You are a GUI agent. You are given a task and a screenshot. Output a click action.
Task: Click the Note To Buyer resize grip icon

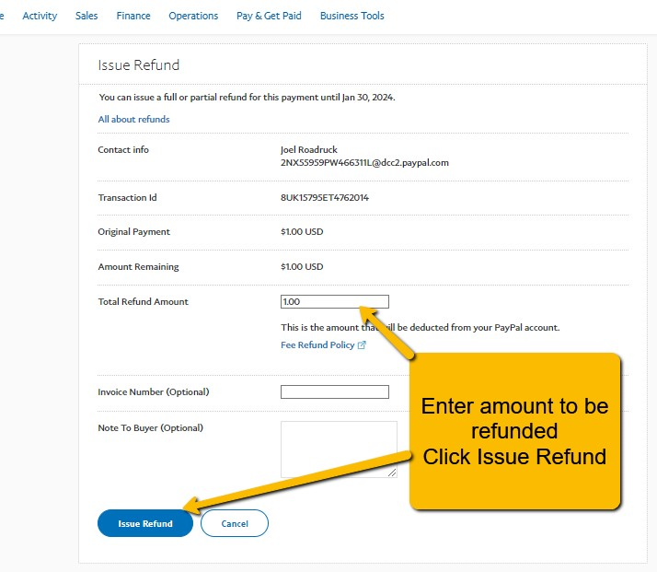tap(392, 473)
